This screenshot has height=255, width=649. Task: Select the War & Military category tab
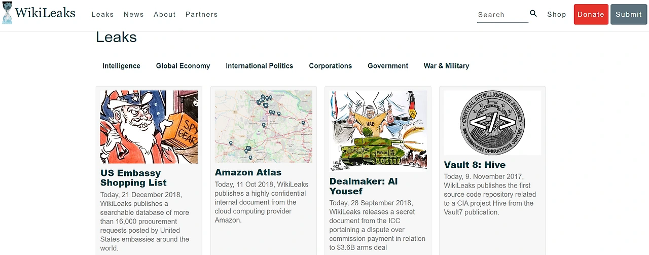tap(447, 66)
